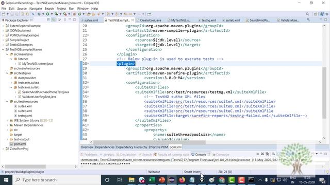Click the Open Type toolbar icon
Image resolution: width=330 pixels, height=185 pixels.
[x=89, y=14]
